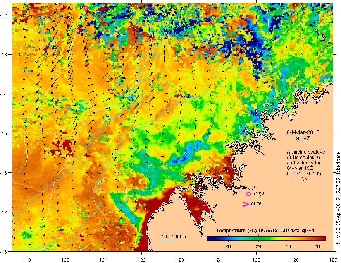341x263 pixels.
Task: Click the Argo float marker near the map's top edge
Action: (x=86, y=8)
